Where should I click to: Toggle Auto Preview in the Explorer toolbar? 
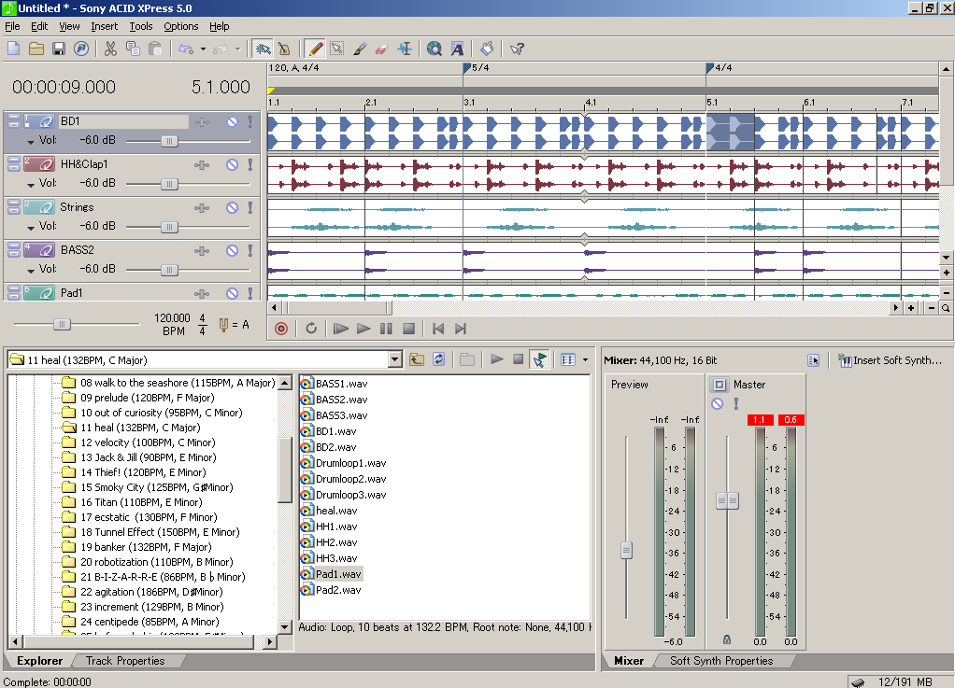point(539,359)
